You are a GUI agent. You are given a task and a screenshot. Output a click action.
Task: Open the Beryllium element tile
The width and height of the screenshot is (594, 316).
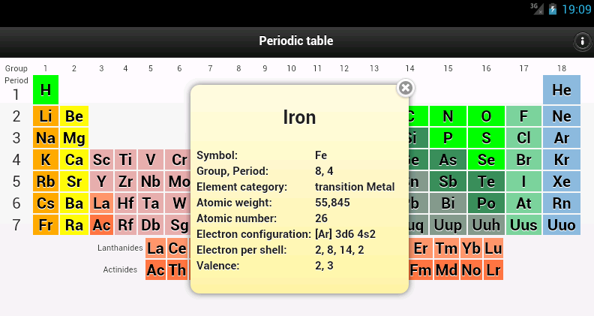pyautogui.click(x=73, y=116)
